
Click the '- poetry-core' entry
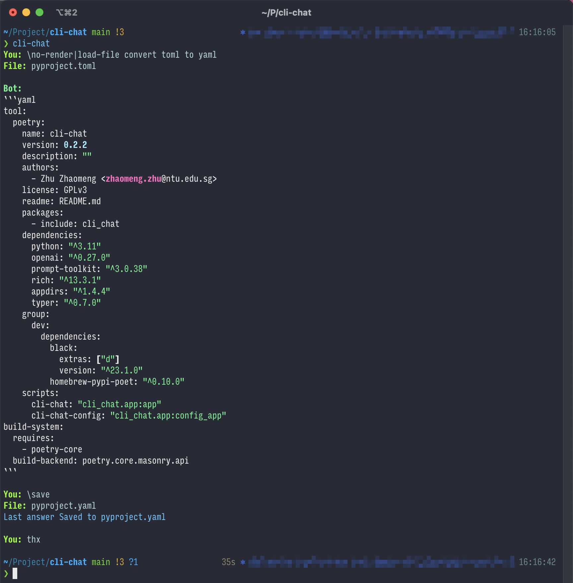tap(52, 449)
